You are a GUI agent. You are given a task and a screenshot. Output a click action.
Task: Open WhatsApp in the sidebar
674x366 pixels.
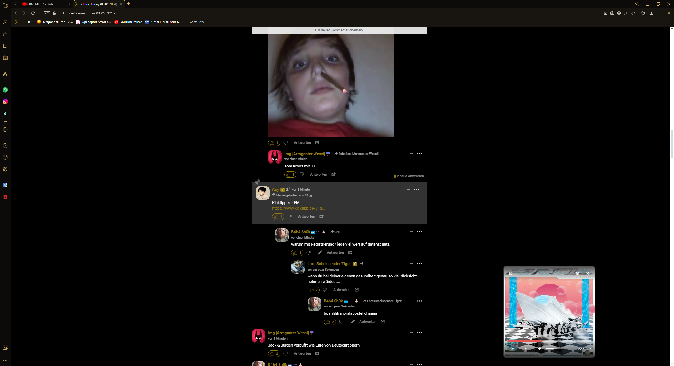[x=5, y=90]
